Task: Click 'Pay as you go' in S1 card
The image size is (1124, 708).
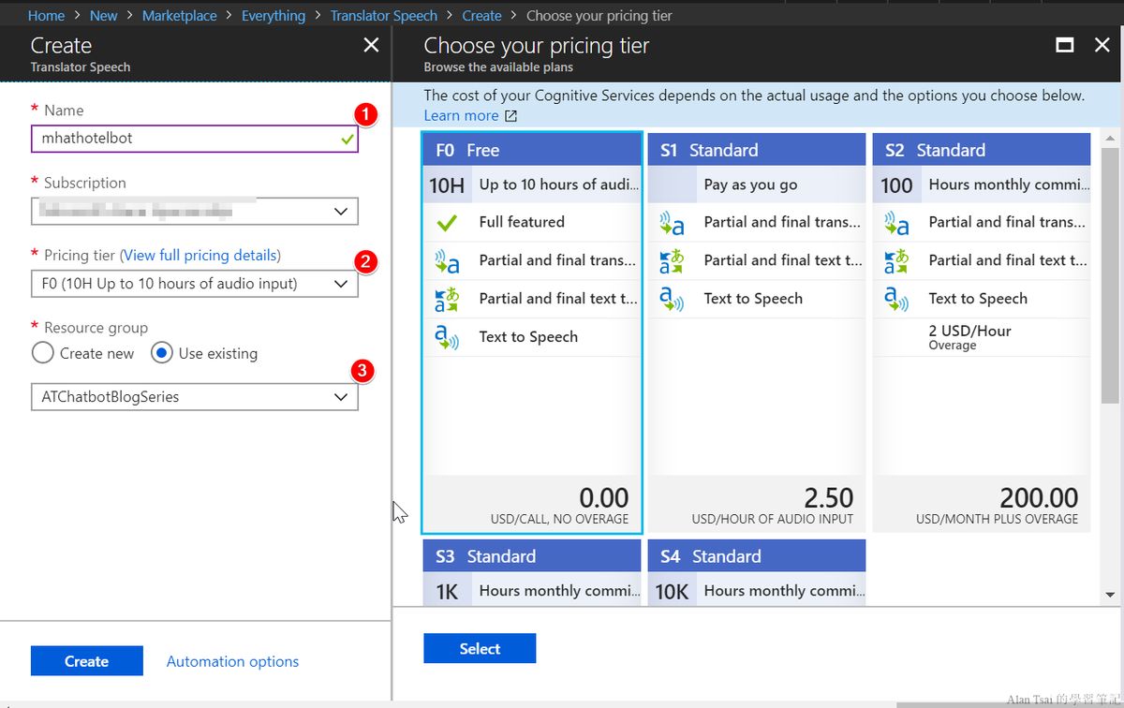Action: [x=750, y=184]
